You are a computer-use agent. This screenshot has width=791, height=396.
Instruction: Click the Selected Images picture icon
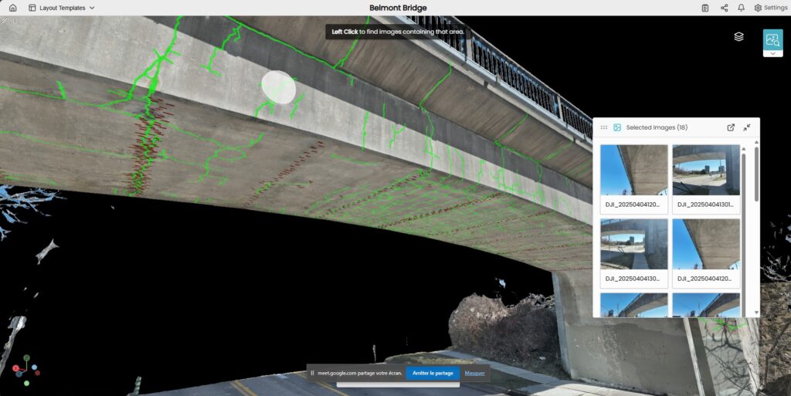(x=617, y=127)
